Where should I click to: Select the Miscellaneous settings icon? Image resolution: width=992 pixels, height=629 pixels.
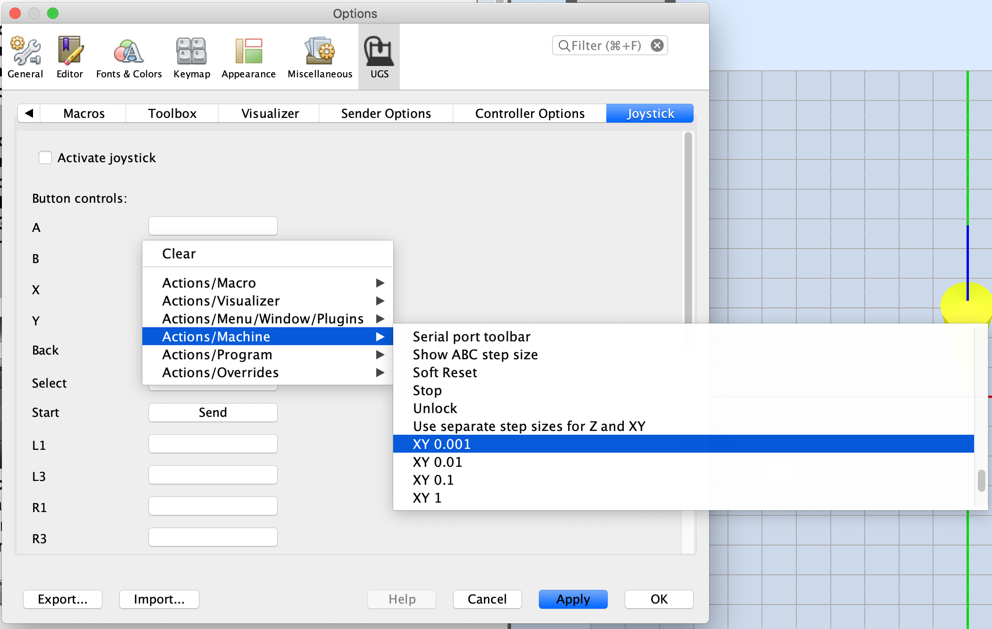coord(320,56)
